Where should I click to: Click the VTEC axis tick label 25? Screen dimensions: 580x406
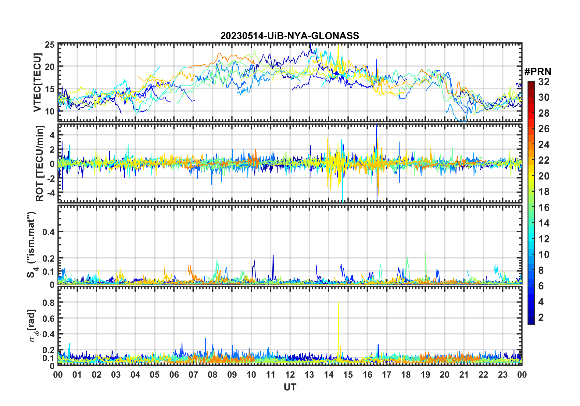click(50, 45)
